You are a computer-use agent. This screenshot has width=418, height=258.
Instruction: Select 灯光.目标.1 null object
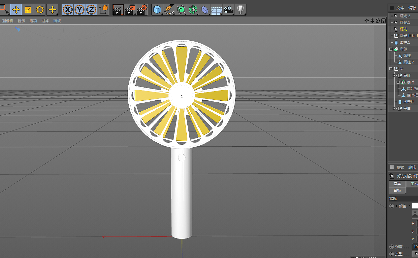[x=409, y=36]
